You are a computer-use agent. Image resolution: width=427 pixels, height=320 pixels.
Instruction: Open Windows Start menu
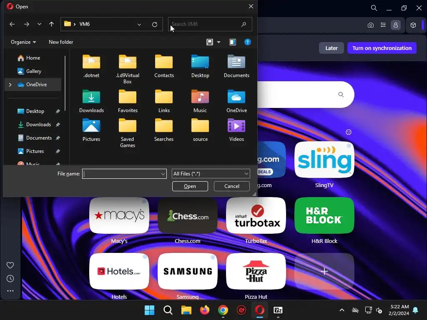[x=150, y=310]
